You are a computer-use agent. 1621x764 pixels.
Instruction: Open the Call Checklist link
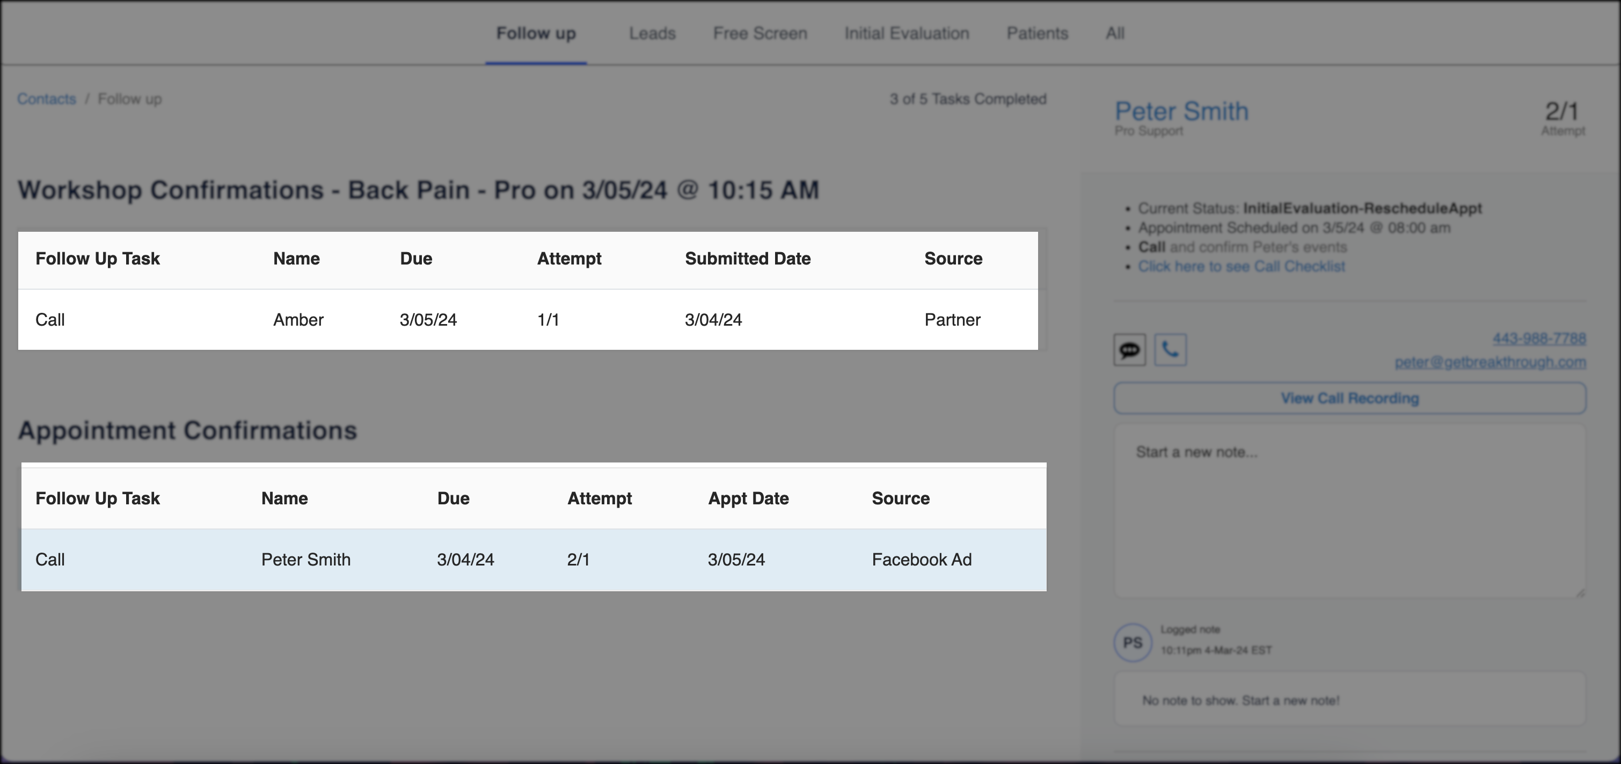point(1241,267)
